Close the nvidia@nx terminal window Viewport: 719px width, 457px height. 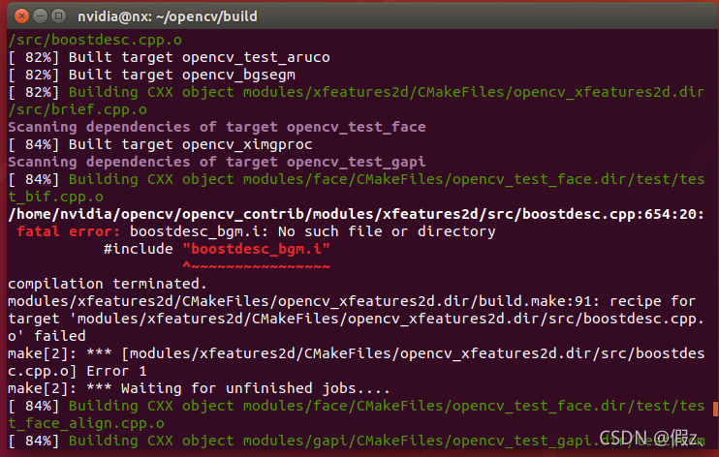21,16
